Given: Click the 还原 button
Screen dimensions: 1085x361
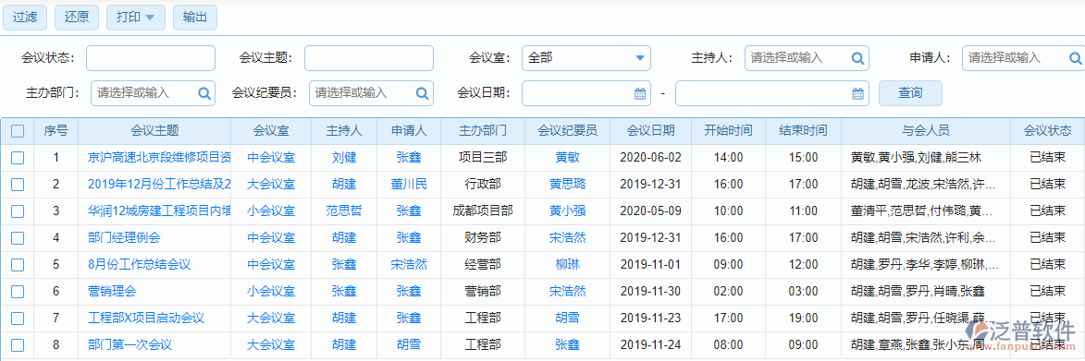Looking at the screenshot, I should 76,18.
